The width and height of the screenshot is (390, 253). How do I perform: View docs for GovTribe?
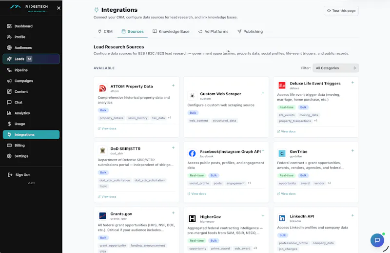[286, 194]
